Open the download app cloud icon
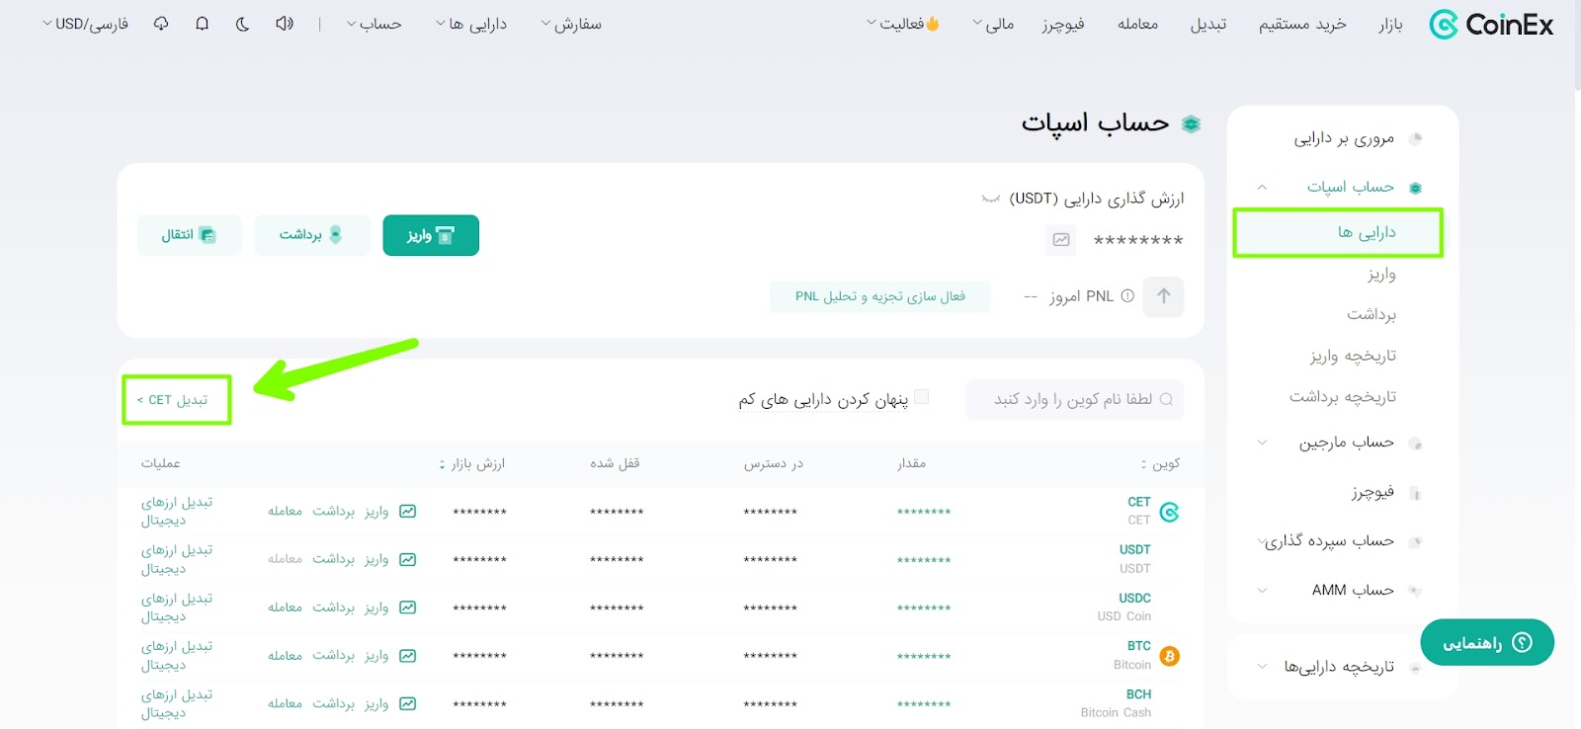The height and width of the screenshot is (729, 1581). [161, 24]
